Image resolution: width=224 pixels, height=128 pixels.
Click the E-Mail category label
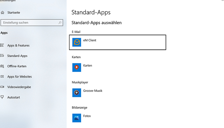tap(76, 32)
